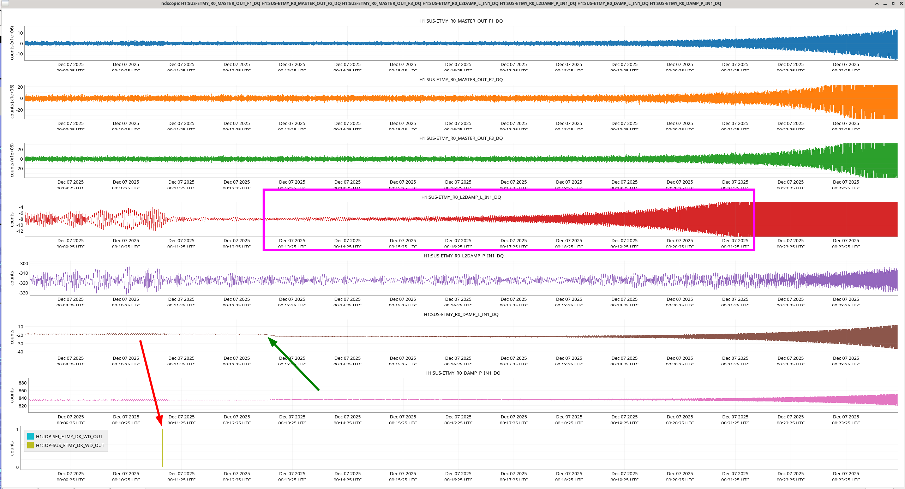Click the ndscope title text in title bar
Screen dimensions: 905x489
(441, 4)
